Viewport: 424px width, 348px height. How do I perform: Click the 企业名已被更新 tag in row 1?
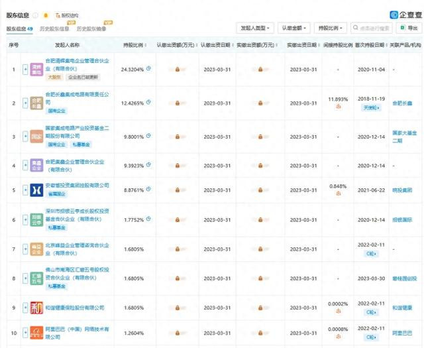(x=83, y=77)
